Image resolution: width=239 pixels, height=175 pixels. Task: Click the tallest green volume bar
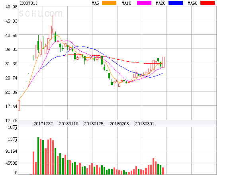tap(38, 156)
